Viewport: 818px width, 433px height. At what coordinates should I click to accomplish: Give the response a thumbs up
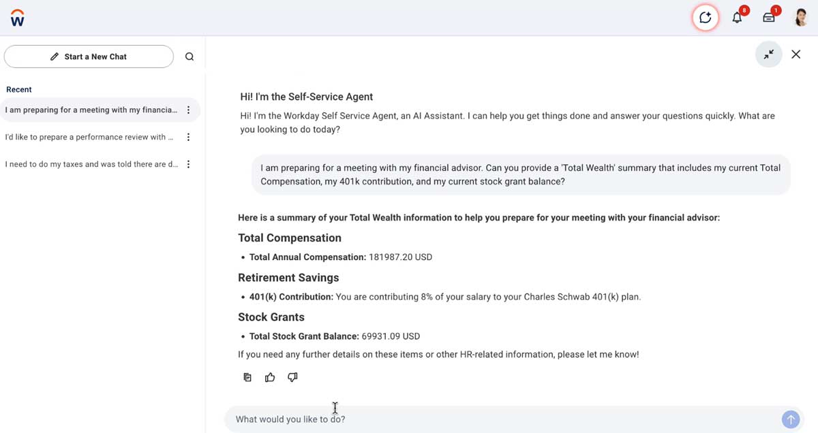(x=270, y=377)
